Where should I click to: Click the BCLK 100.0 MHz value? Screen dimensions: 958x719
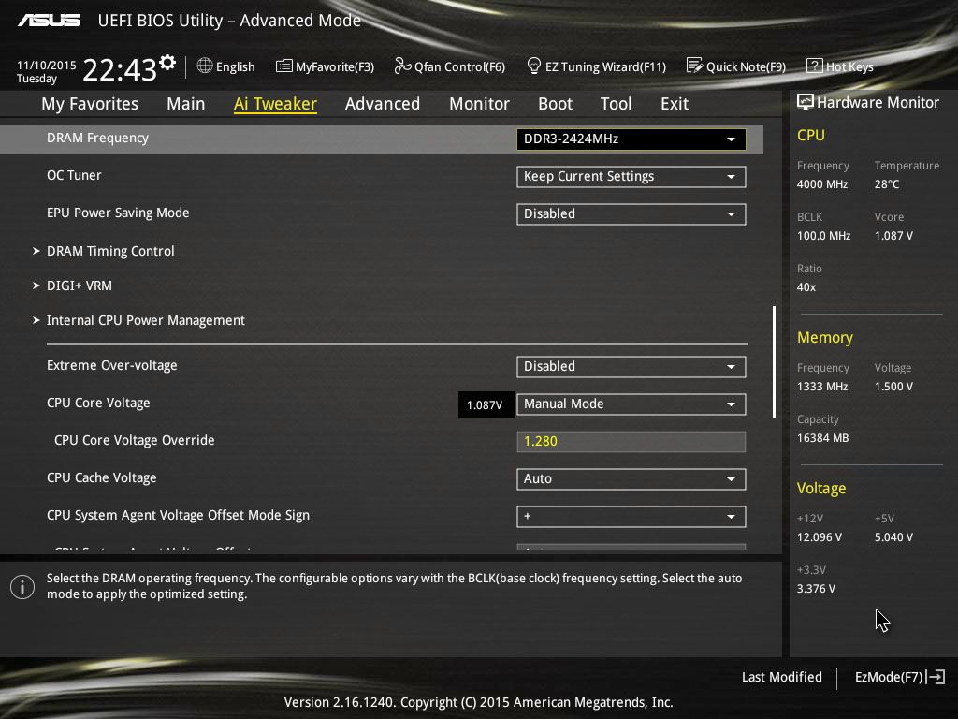point(823,235)
